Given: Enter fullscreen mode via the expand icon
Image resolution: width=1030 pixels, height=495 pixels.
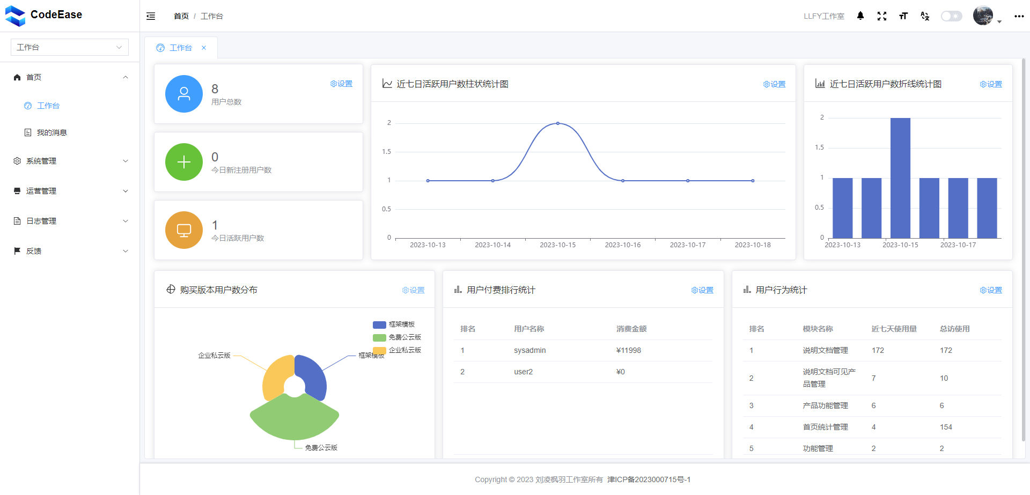Looking at the screenshot, I should 882,16.
